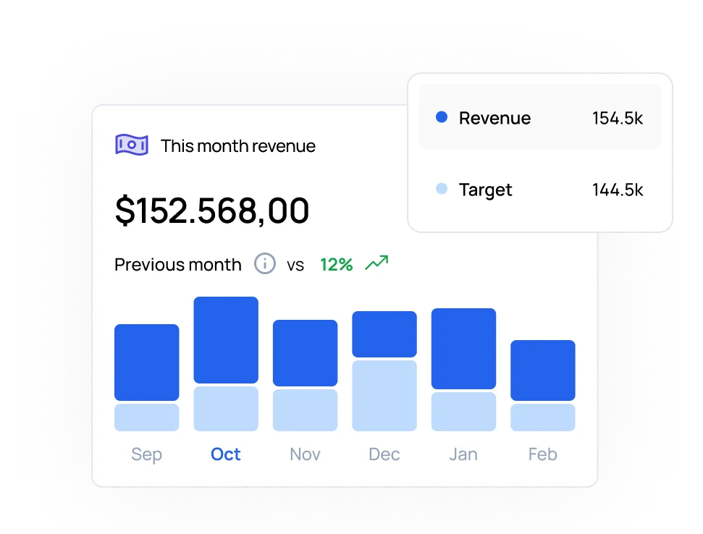Click the dark blue February revenue bar
Screen dimensions: 703x534
pos(543,370)
